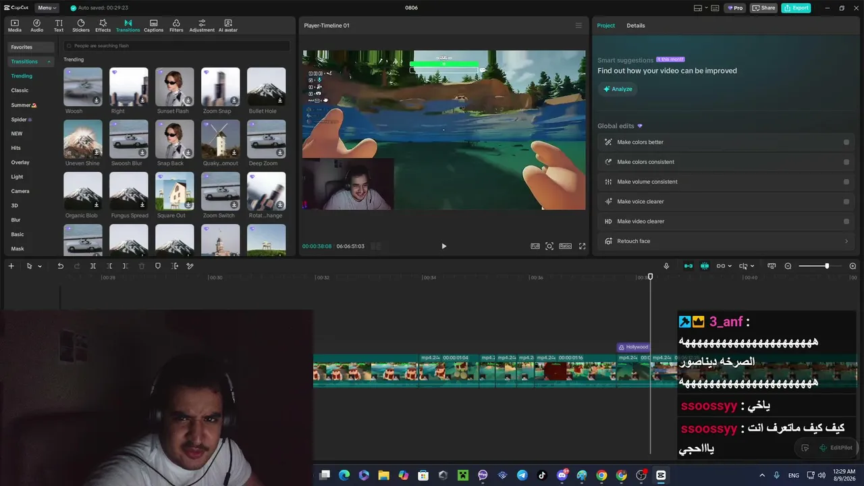864x486 pixels.
Task: Select the Sunset Flash transition thumbnail
Action: point(175,87)
